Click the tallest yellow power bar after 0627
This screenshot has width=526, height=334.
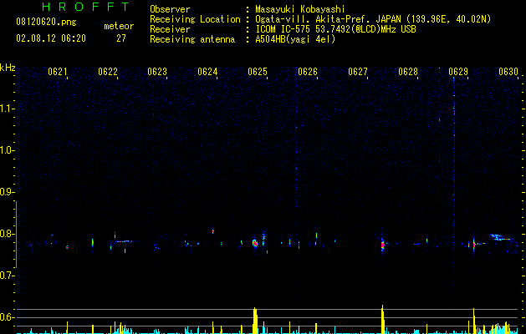coord(382,319)
